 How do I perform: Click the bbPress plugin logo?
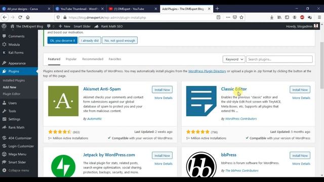pyautogui.click(x=201, y=164)
